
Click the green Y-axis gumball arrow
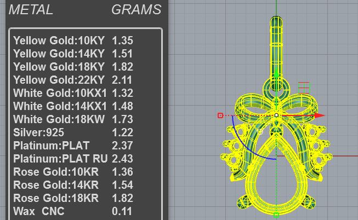click(276, 75)
